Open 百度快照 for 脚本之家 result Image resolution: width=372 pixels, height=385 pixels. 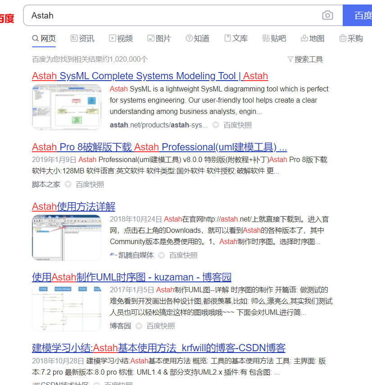[90, 185]
